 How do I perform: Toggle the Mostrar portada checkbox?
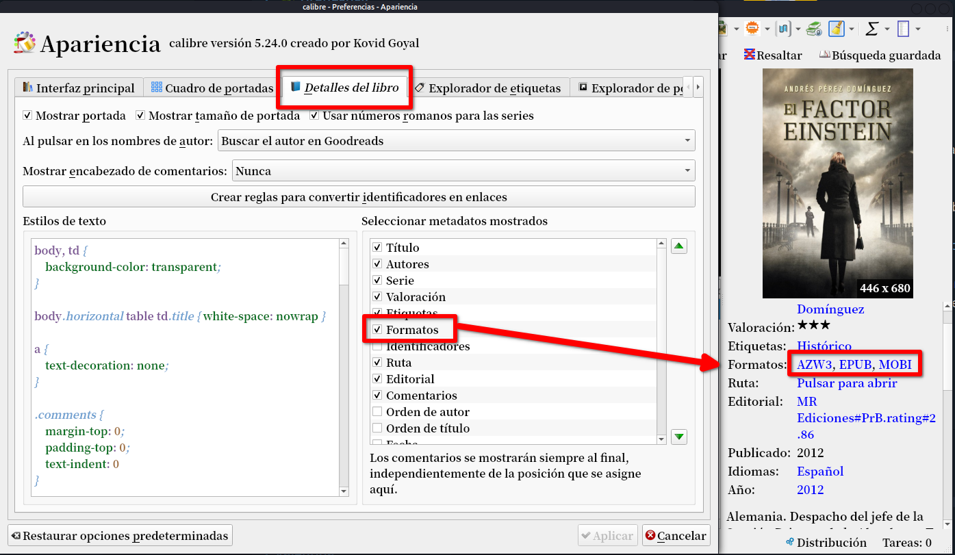tap(27, 116)
